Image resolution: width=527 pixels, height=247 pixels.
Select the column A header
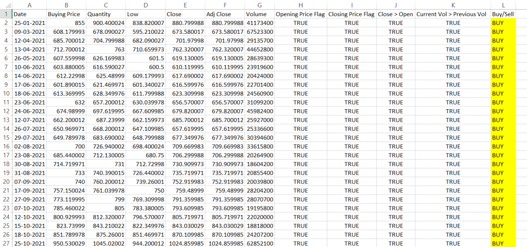[29, 5]
